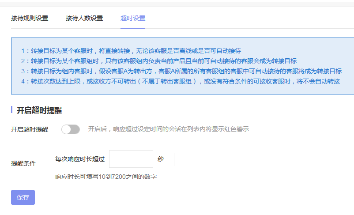Save settings with the 保存 button
This screenshot has height=215, width=354.
coord(23,197)
